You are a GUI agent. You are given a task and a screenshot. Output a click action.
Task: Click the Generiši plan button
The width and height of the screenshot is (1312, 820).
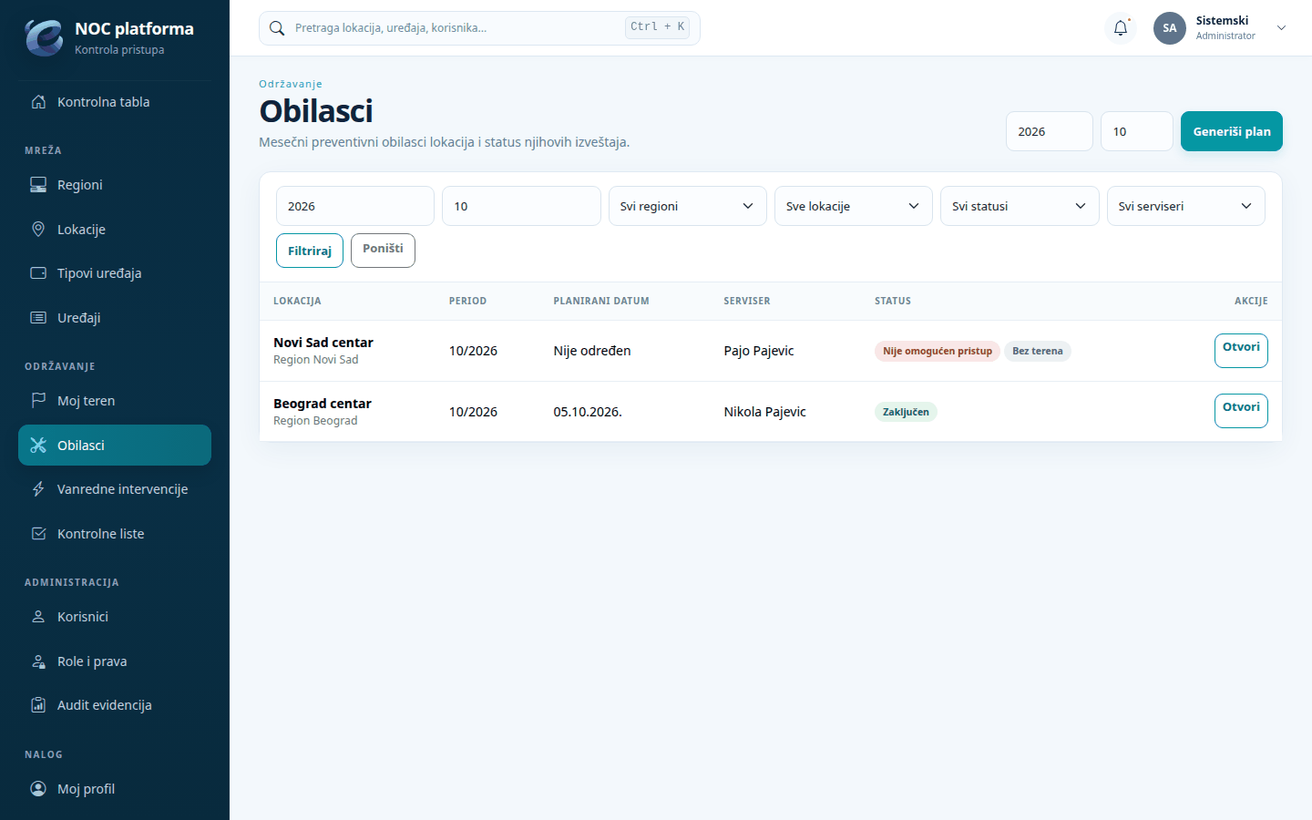coord(1232,131)
